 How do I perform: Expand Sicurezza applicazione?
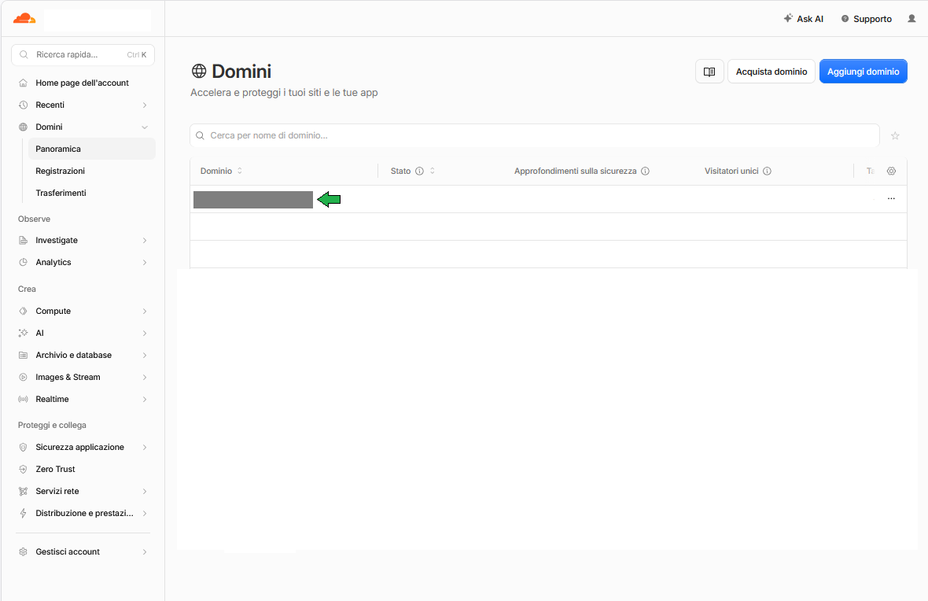(145, 447)
